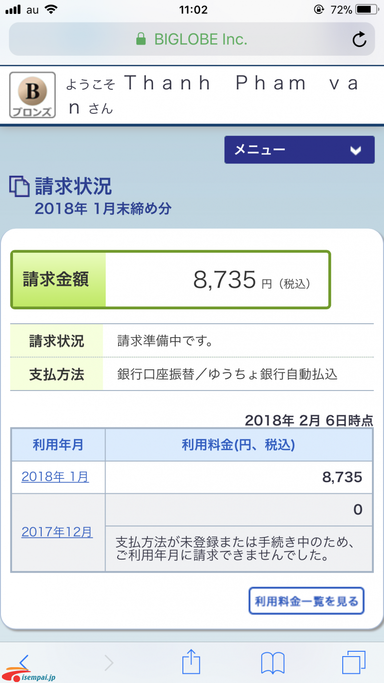Show open tabs with tabs icon
Image resolution: width=384 pixels, height=683 pixels.
pos(354,663)
